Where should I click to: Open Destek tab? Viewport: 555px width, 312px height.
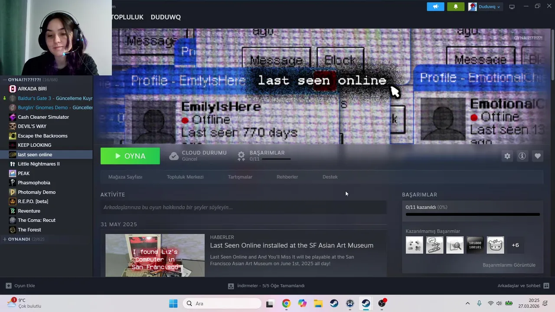(x=330, y=177)
